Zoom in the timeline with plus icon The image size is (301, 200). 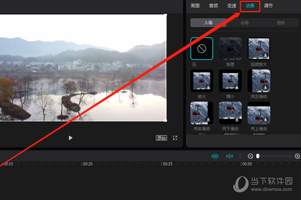[297, 156]
